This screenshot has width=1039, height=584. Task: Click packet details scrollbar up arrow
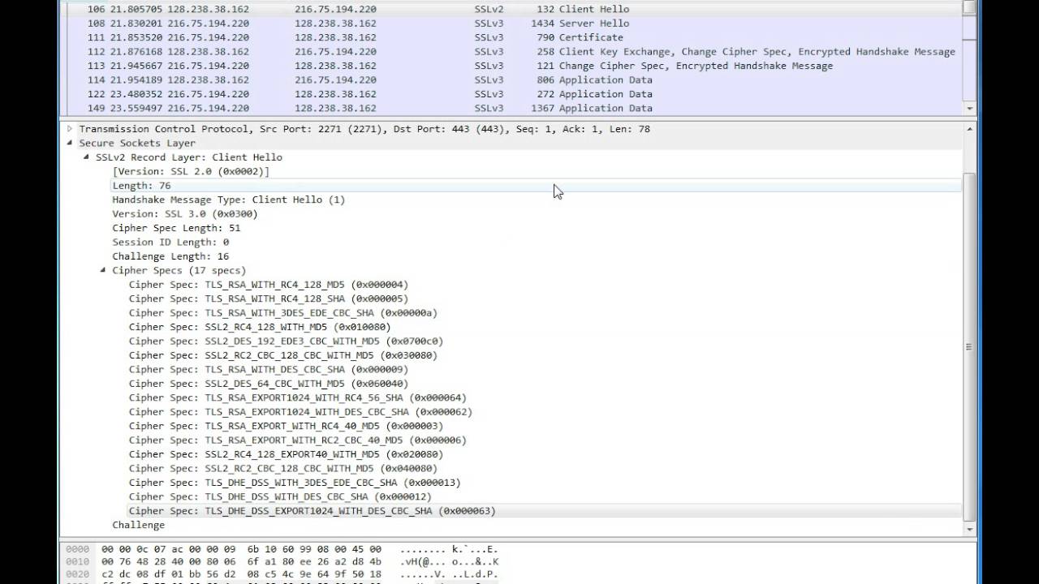coord(969,129)
